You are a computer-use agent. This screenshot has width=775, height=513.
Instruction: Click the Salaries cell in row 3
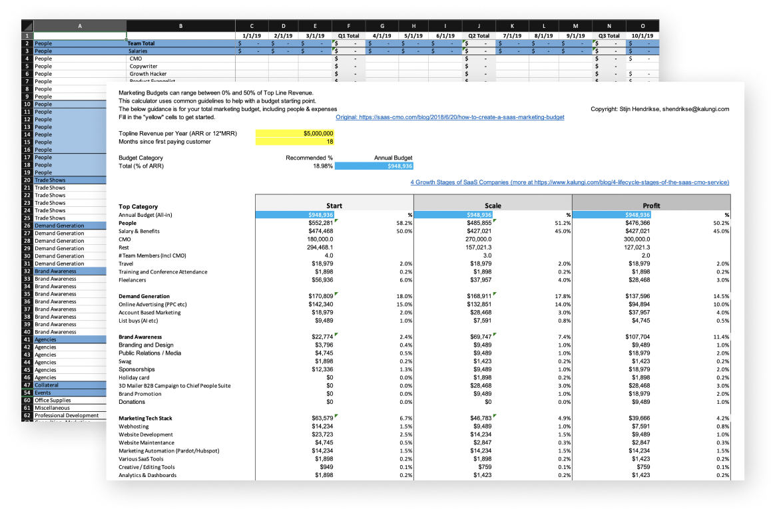point(180,51)
